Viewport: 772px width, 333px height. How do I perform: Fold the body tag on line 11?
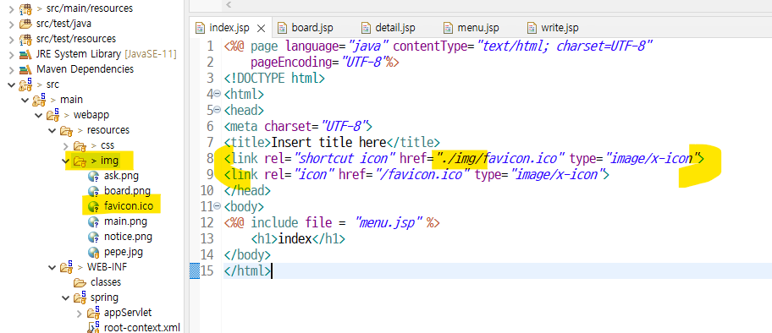pyautogui.click(x=217, y=206)
